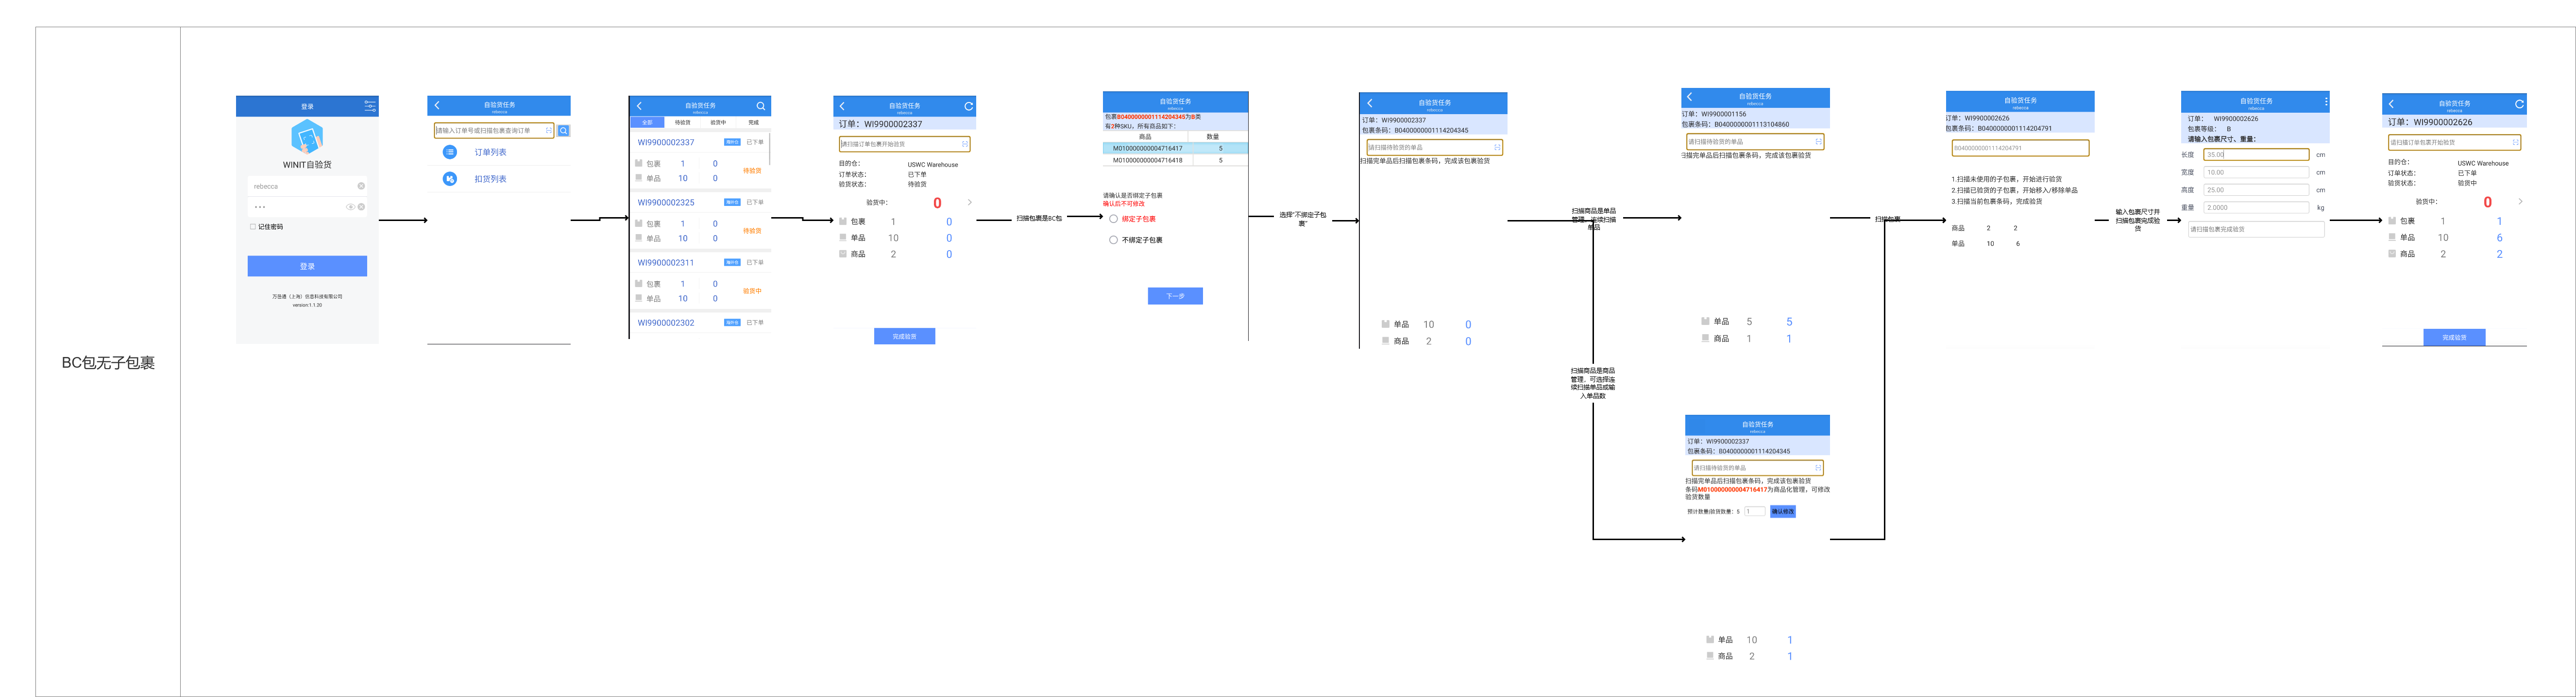Clear the password field with its X icon
2576x697 pixels.
(361, 207)
